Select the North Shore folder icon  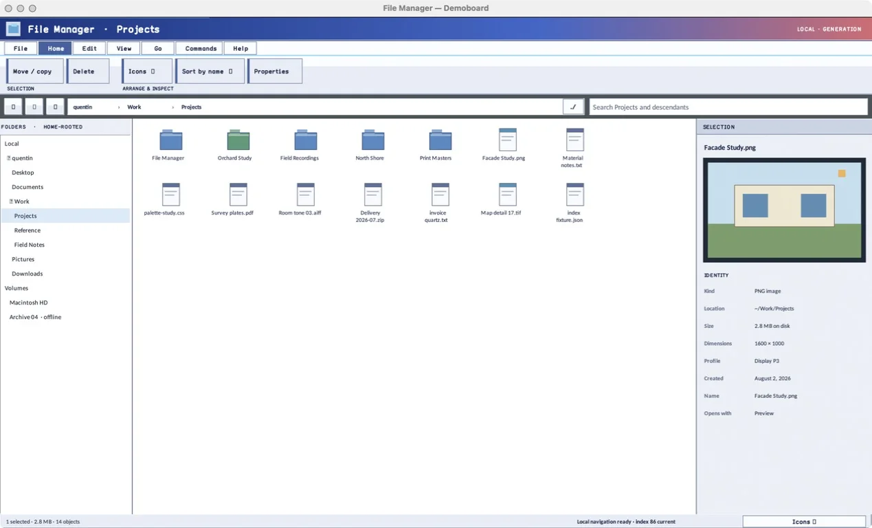373,140
